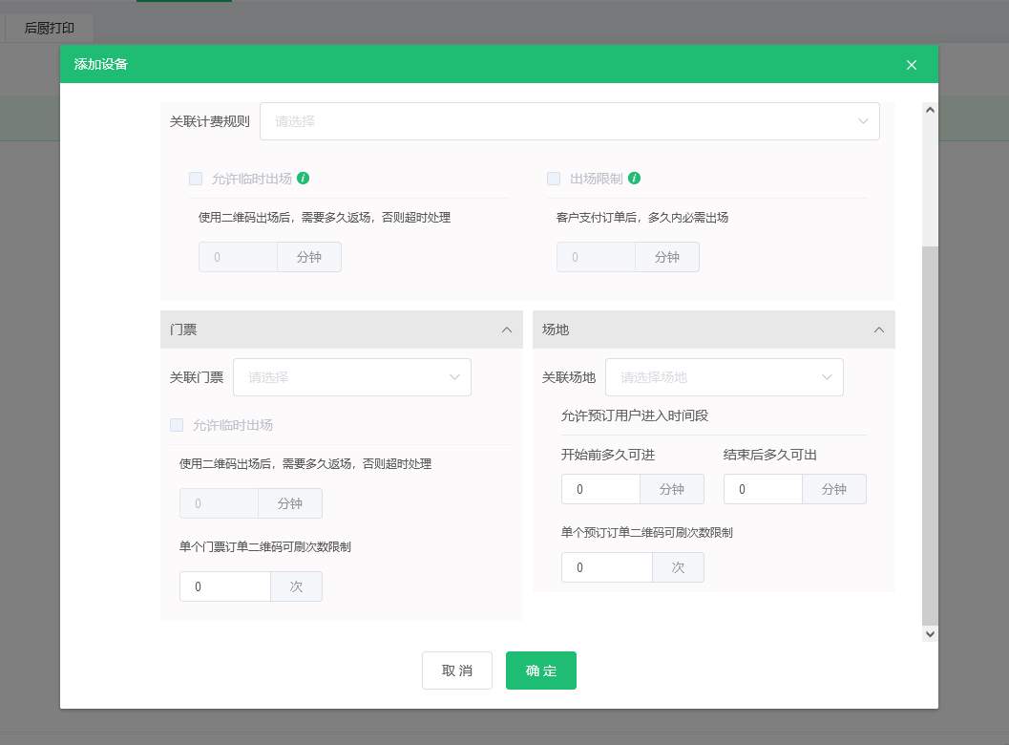This screenshot has width=1009, height=745.
Task: Switch to the 后厨打印 tab
Action: 50,28
